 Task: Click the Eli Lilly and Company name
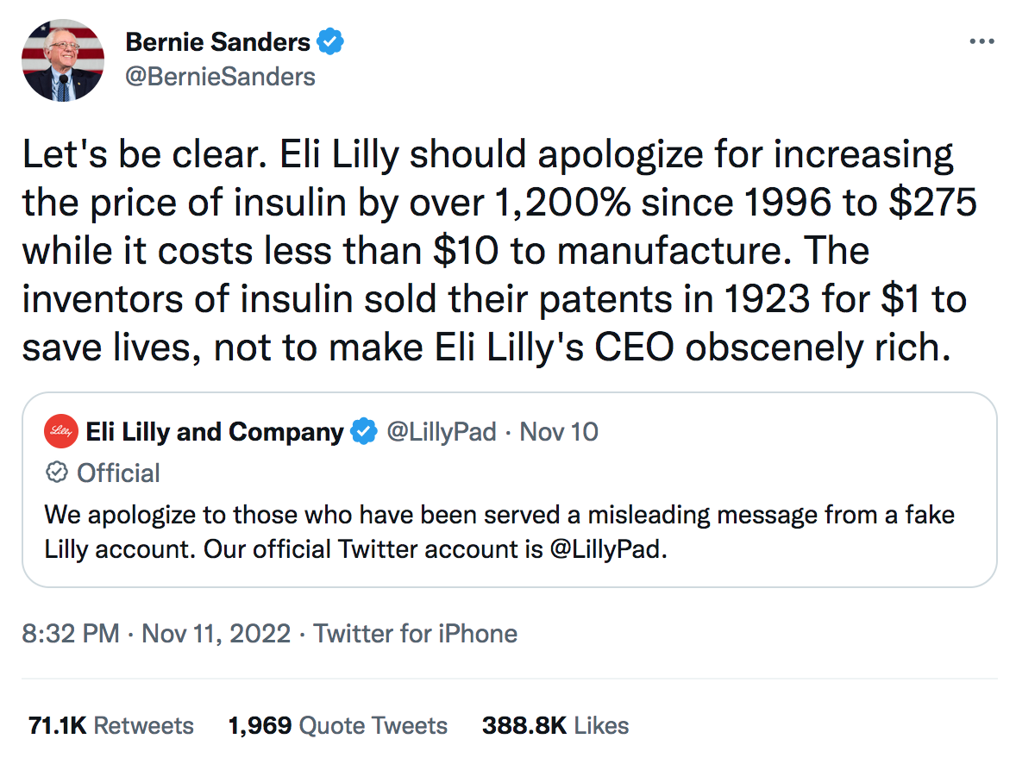point(215,431)
